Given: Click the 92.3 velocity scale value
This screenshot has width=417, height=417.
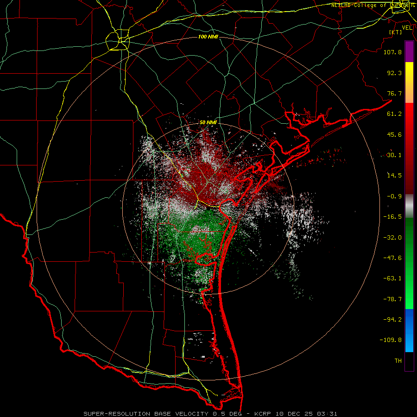Looking at the screenshot, I should pyautogui.click(x=394, y=73).
